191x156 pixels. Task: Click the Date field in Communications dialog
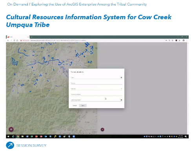click(x=96, y=78)
